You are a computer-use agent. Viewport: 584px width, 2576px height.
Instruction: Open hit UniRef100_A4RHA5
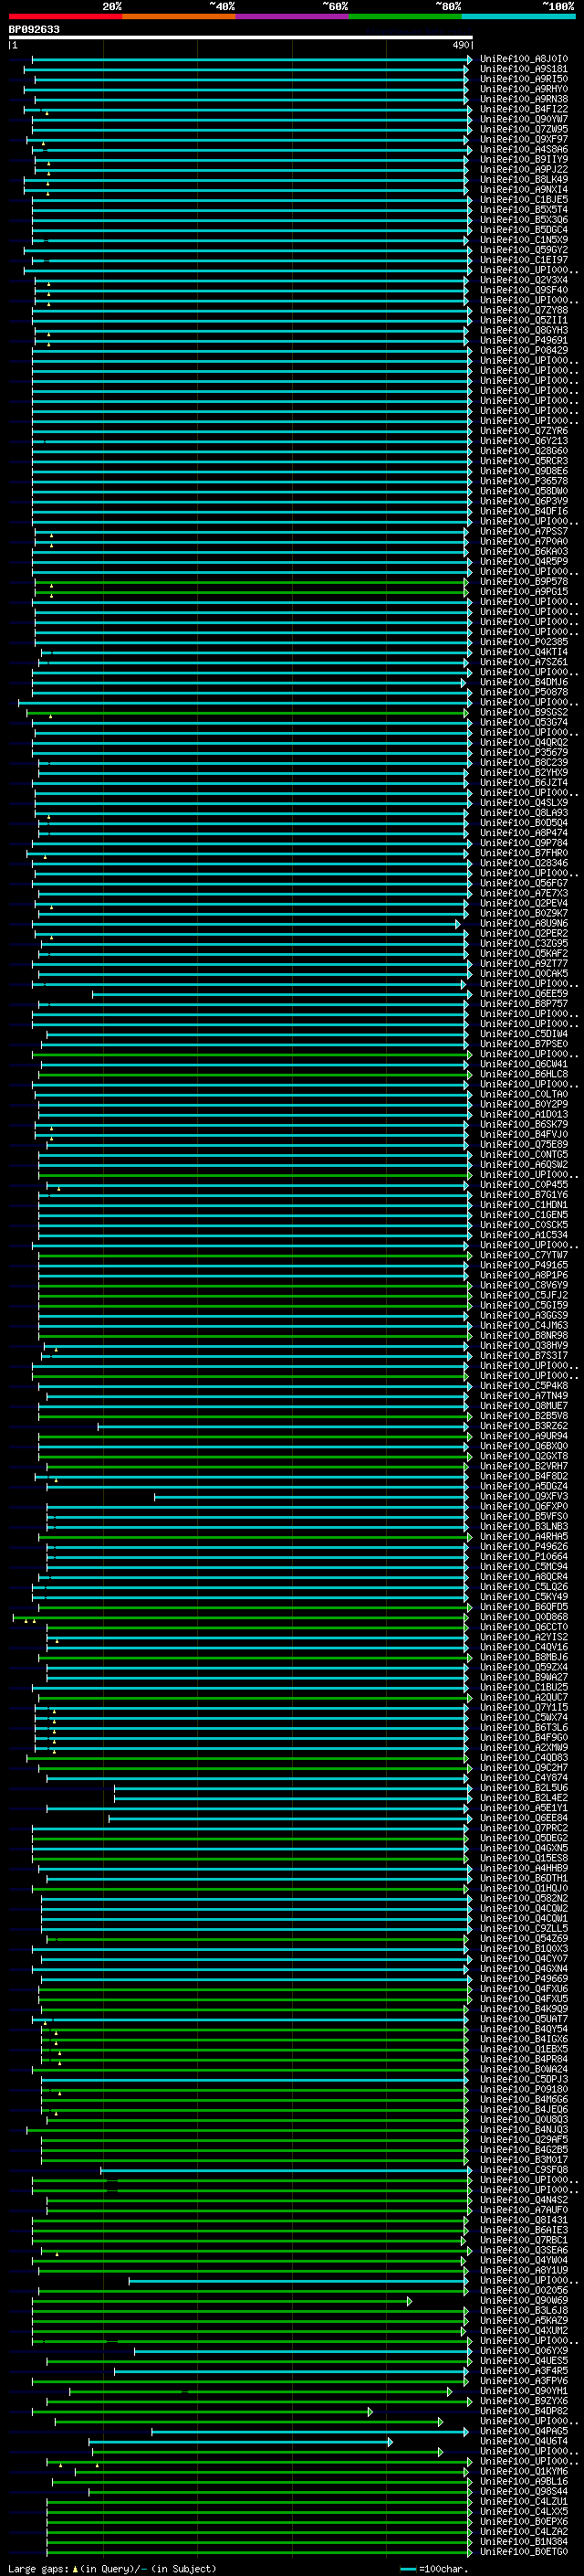[x=524, y=1536]
